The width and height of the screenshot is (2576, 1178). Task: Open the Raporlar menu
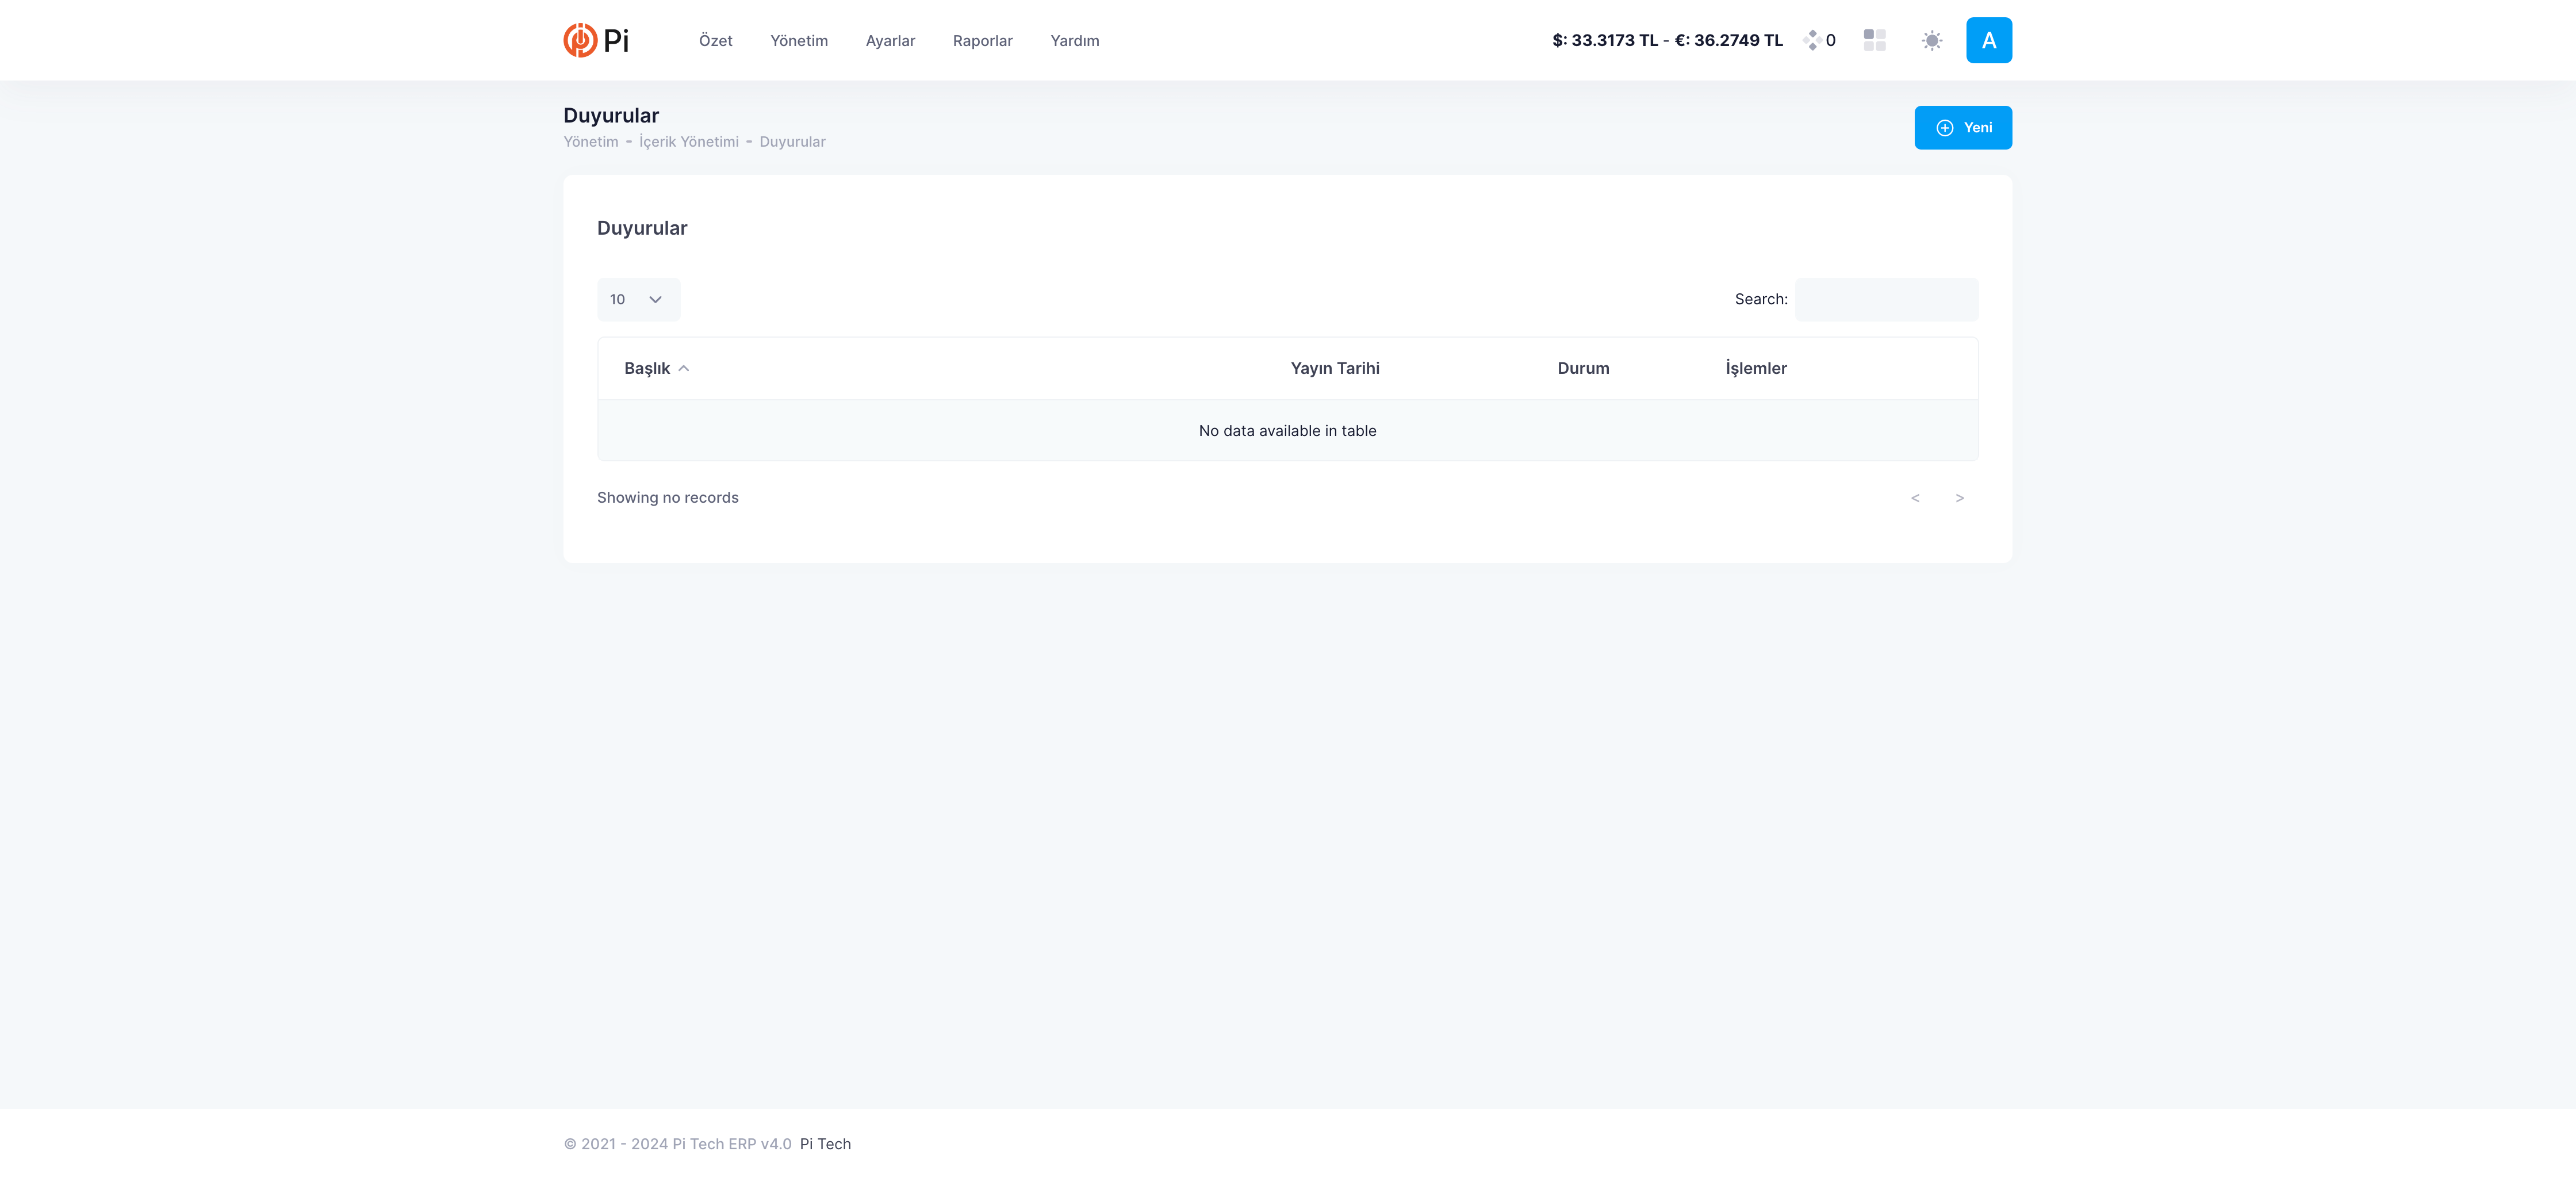pyautogui.click(x=982, y=41)
